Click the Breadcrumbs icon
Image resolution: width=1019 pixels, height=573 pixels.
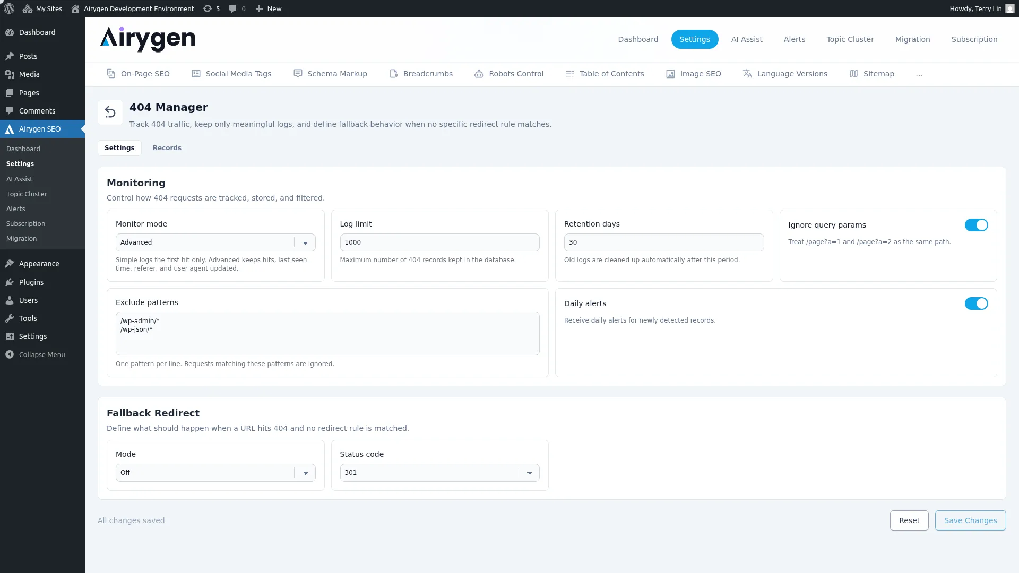pos(394,74)
